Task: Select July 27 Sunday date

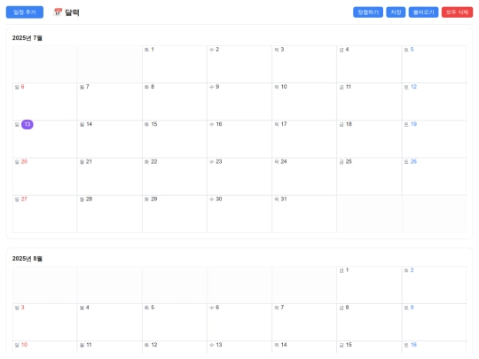Action: point(24,199)
